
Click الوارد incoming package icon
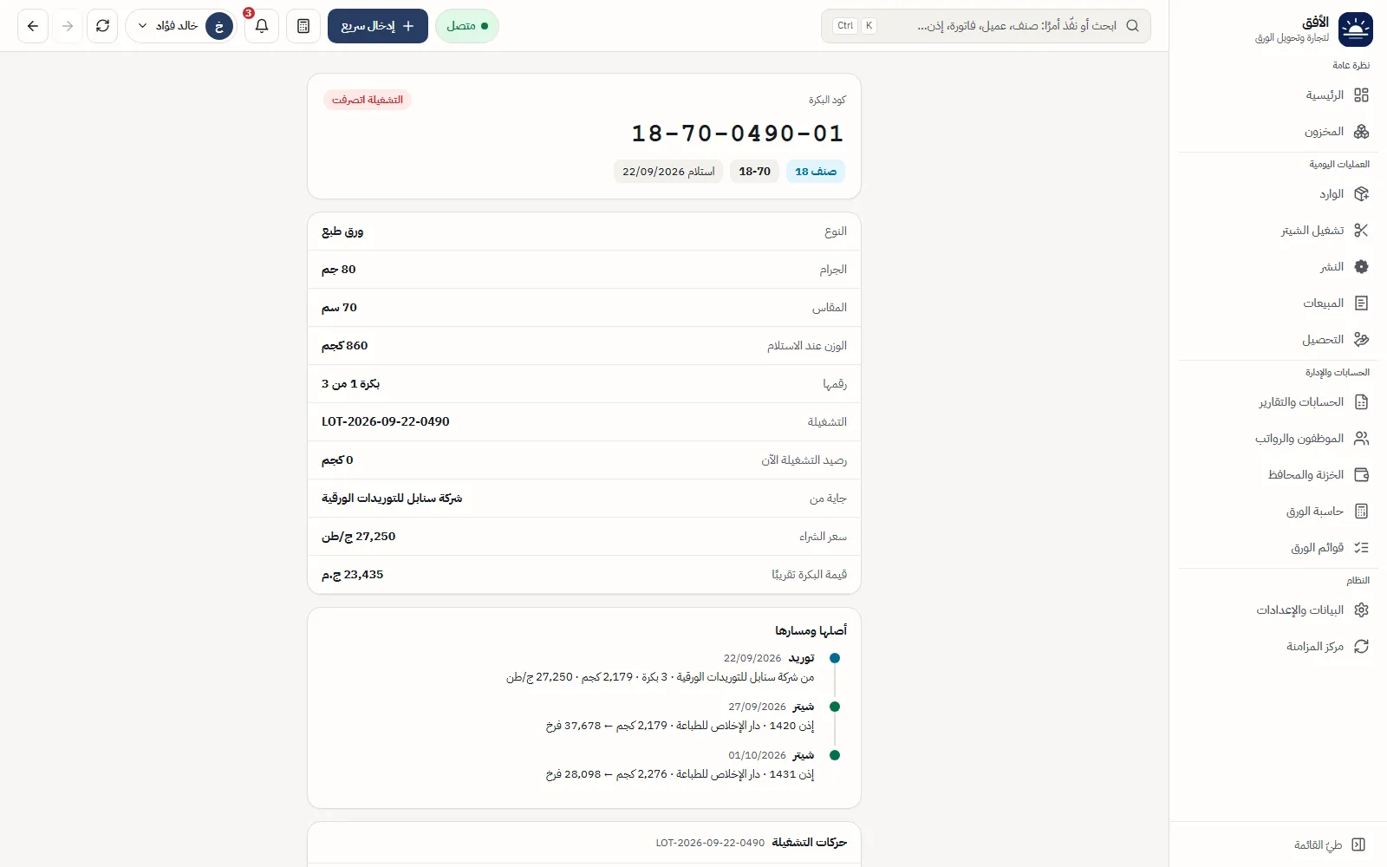pos(1361,194)
